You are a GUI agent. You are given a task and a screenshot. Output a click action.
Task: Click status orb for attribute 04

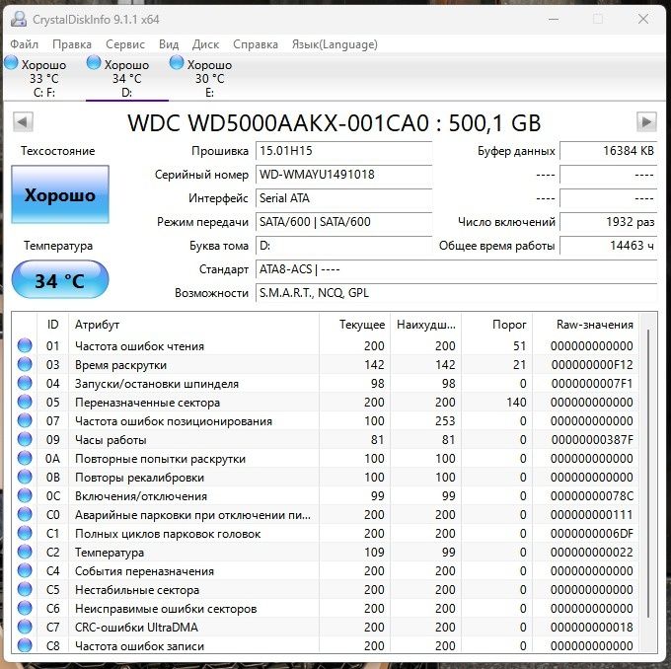(x=25, y=383)
